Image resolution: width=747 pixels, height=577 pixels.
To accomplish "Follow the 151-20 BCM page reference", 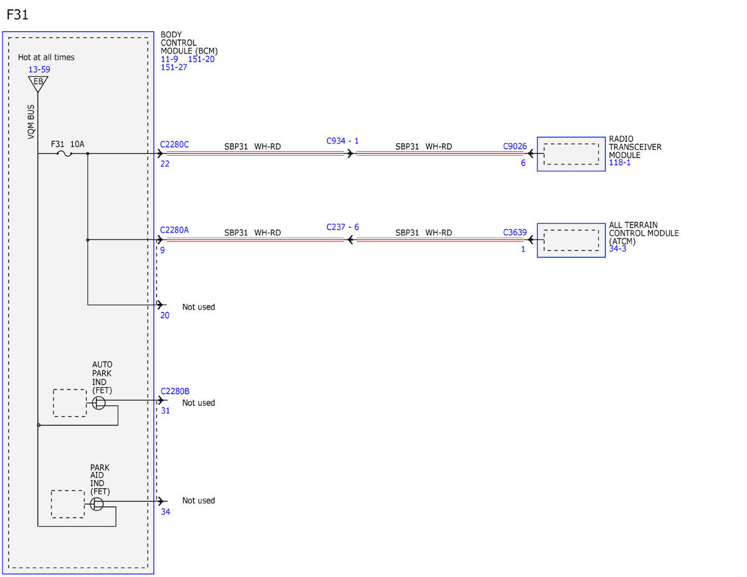I will 201,59.
